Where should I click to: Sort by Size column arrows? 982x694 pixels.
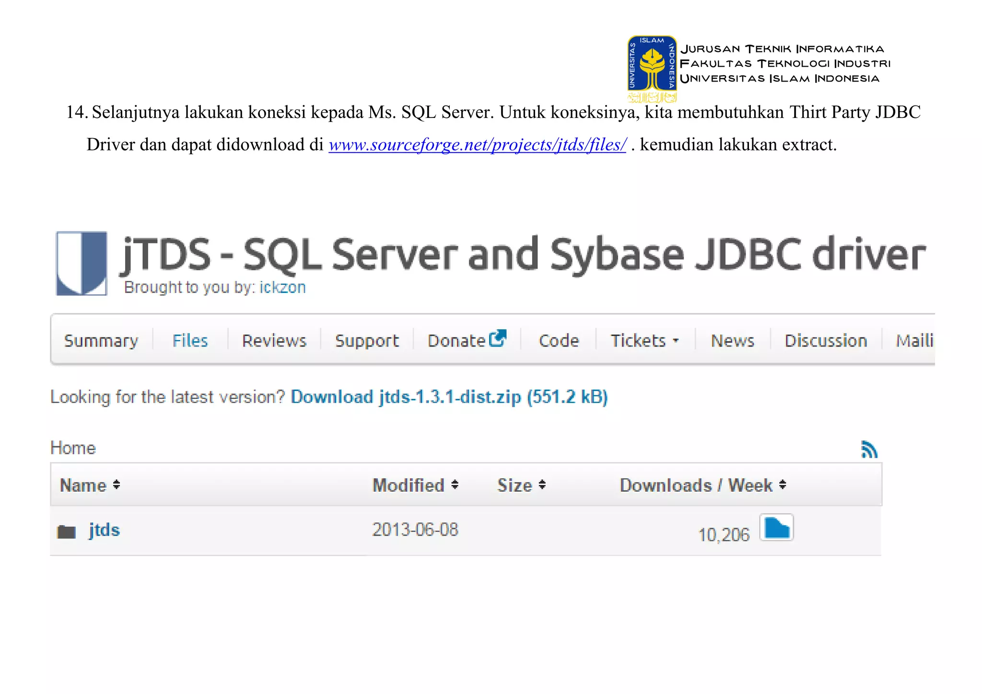pyautogui.click(x=542, y=485)
